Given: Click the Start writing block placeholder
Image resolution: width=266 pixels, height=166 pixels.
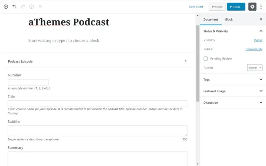Looking at the screenshot, I should coord(64,40).
